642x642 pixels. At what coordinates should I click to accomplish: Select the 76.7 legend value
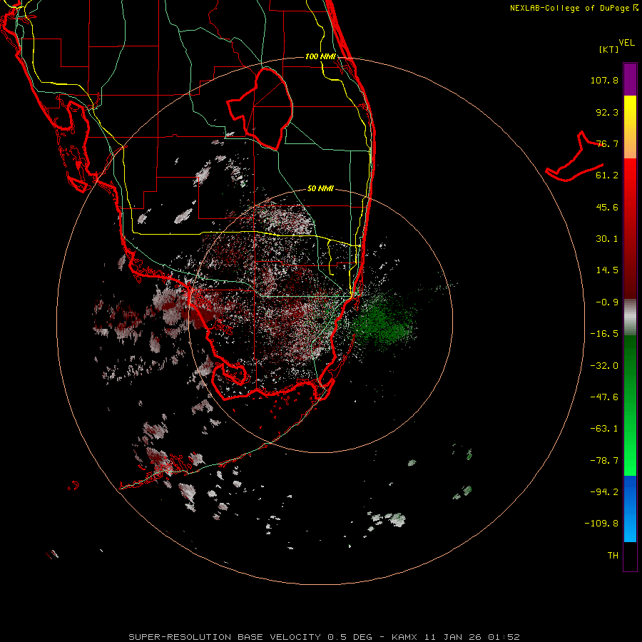tap(607, 143)
